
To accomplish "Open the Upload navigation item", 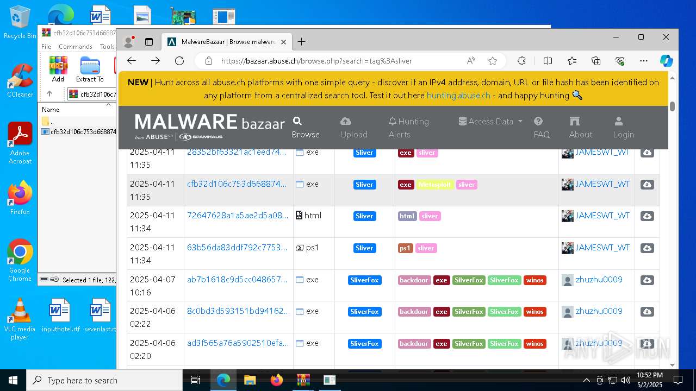I will pos(353,128).
